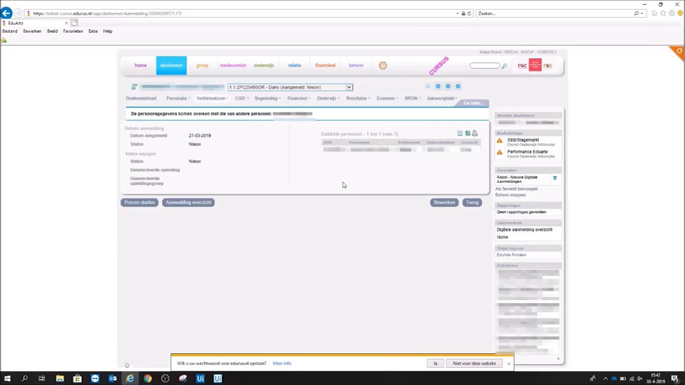Open the Favorieten browser menu

[73, 31]
